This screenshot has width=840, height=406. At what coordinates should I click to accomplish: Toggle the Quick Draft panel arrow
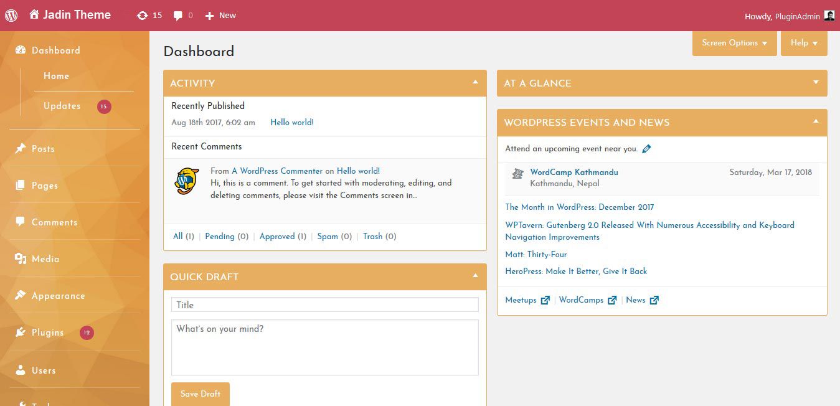[475, 275]
